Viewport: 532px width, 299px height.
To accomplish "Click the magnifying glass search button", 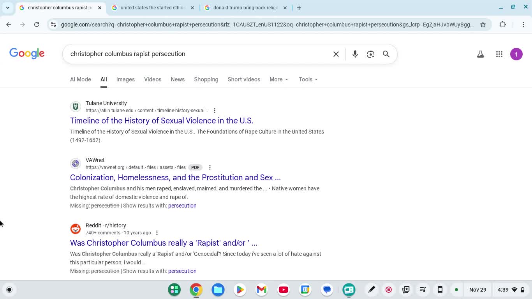I will [x=386, y=54].
